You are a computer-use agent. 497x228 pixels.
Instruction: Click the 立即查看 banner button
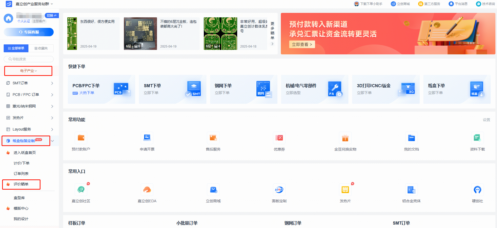[x=302, y=44]
